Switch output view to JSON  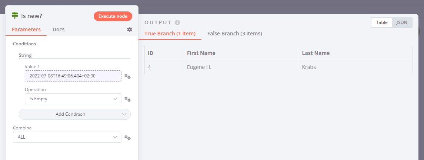pos(402,22)
